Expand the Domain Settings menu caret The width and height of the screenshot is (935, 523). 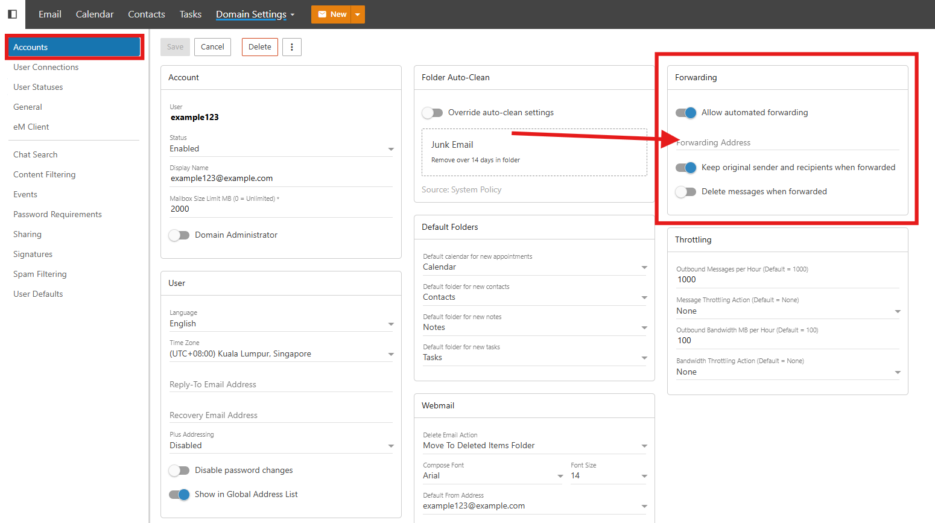293,15
